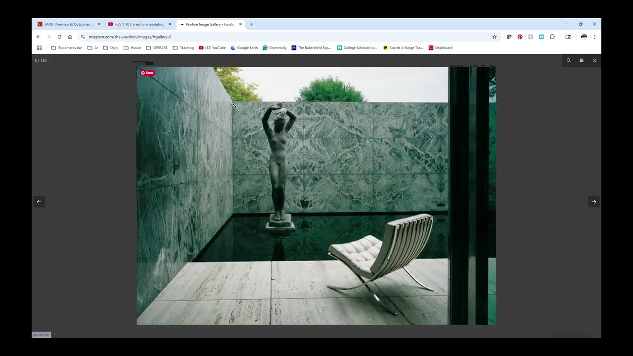Open the Dashboard bookmark
The image size is (633, 356).
[441, 48]
